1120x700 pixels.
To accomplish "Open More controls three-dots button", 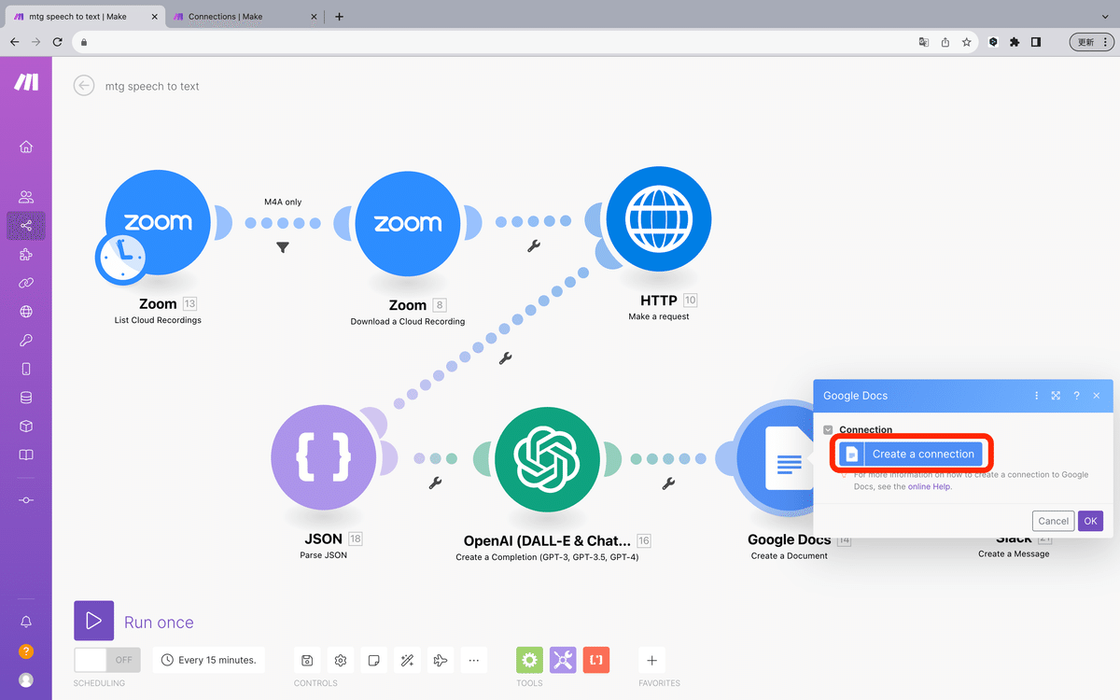I will point(474,661).
